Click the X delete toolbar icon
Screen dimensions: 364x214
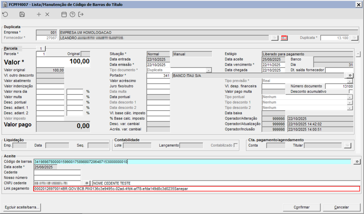(x=47, y=15)
